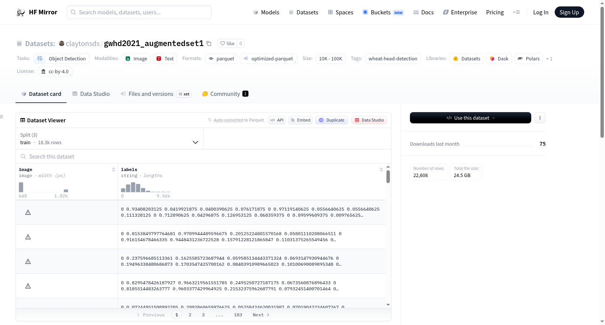The width and height of the screenshot is (605, 325).
Task: Select the Text modality tag
Action: [x=165, y=59]
